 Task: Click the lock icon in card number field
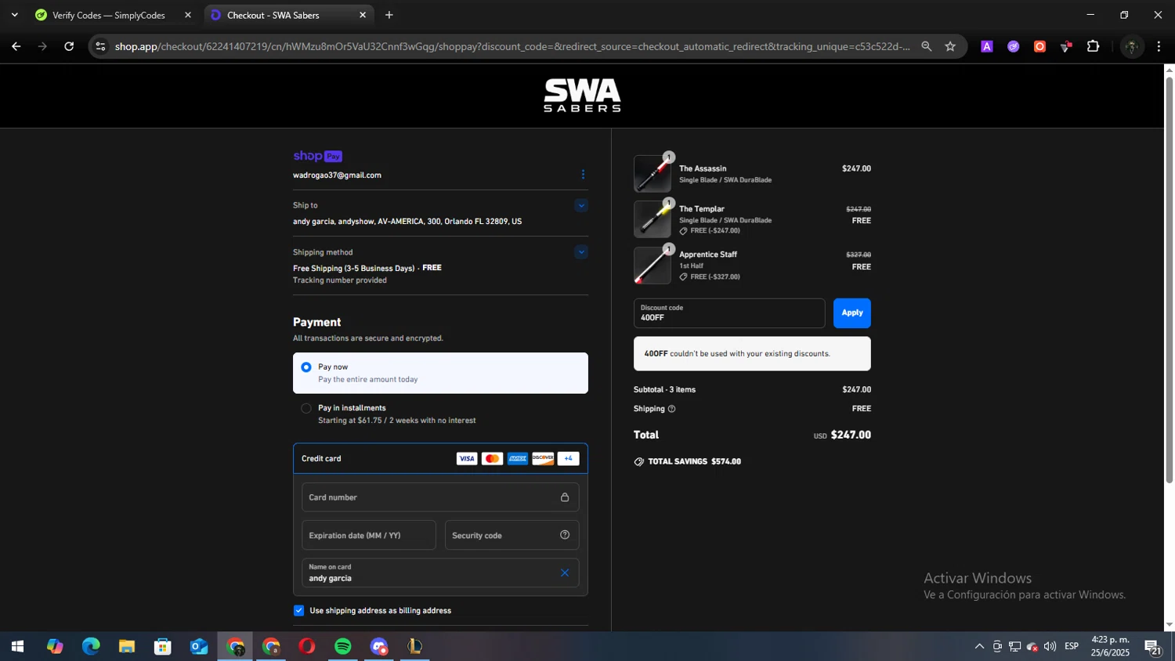pyautogui.click(x=565, y=497)
